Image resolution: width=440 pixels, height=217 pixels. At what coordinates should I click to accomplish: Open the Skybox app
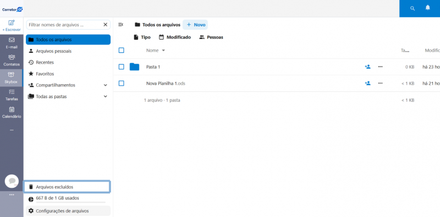tap(11, 78)
